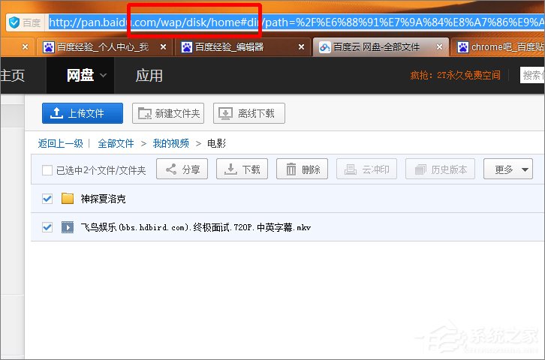Viewport: 545px width, 360px height.
Task: Click the 上传文件 button
Action: pos(83,113)
